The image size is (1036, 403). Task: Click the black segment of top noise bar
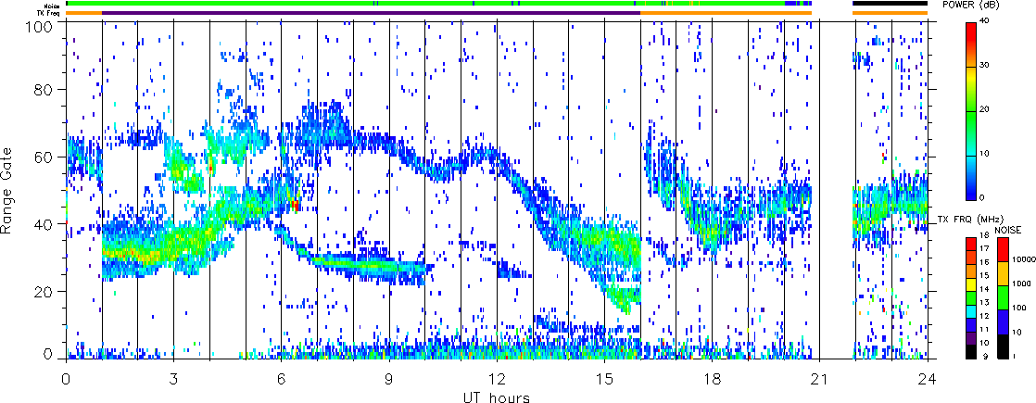click(891, 4)
